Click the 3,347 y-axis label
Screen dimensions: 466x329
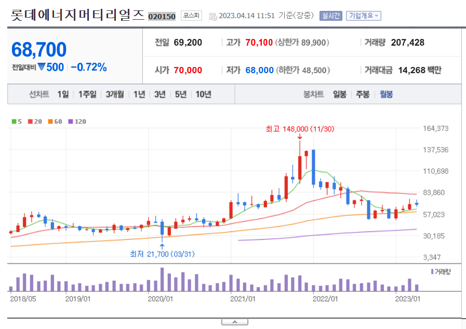[x=432, y=257]
